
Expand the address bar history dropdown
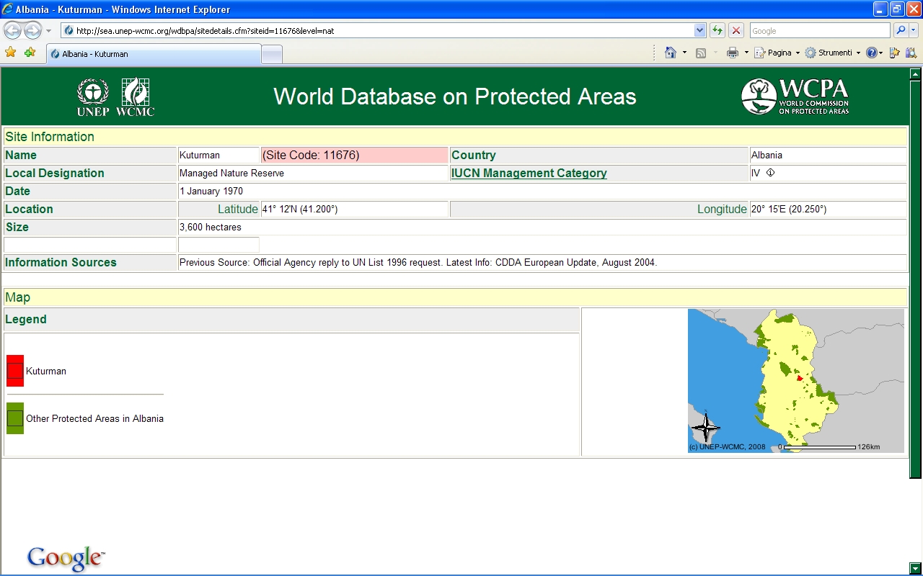click(699, 30)
